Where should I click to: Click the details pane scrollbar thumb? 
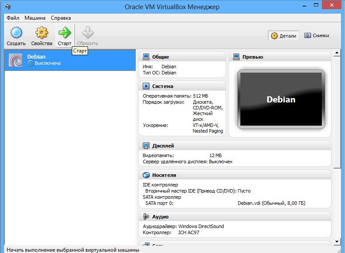(337, 112)
